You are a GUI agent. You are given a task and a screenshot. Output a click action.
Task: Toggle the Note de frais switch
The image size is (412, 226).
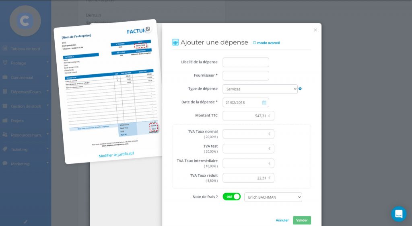pyautogui.click(x=231, y=197)
